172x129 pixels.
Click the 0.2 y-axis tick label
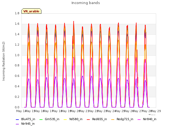pos(17,97)
